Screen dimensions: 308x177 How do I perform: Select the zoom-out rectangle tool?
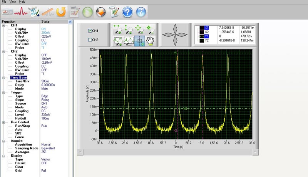[129, 41]
